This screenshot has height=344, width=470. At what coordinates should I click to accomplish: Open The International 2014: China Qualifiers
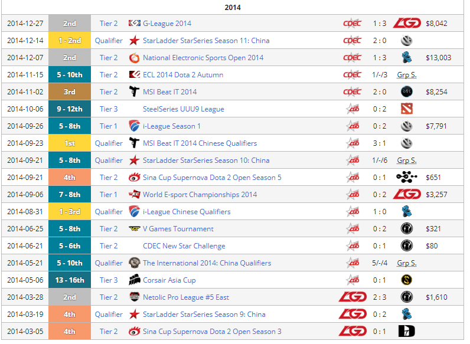(x=207, y=263)
